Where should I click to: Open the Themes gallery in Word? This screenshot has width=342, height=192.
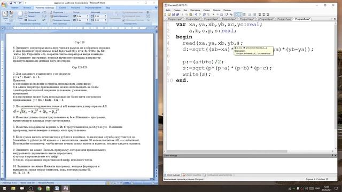coord(5,15)
